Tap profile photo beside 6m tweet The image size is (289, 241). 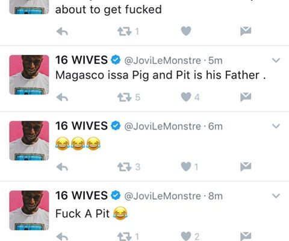coord(29,140)
